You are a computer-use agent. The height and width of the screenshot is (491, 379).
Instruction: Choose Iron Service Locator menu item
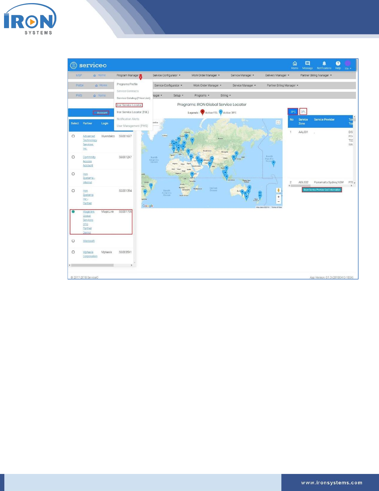[129, 105]
